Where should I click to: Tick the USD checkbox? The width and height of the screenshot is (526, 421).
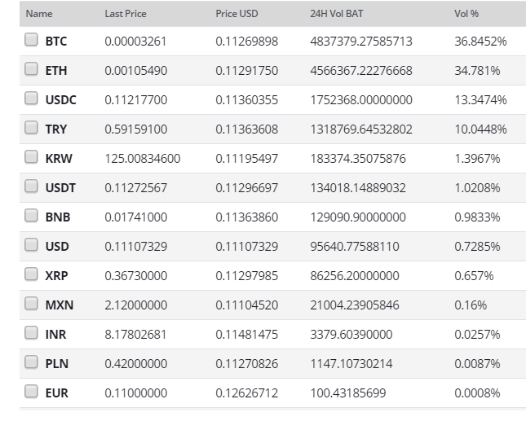[31, 245]
